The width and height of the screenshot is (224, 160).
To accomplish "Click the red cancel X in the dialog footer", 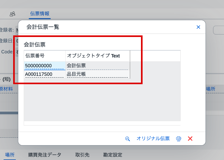I will tap(190, 138).
